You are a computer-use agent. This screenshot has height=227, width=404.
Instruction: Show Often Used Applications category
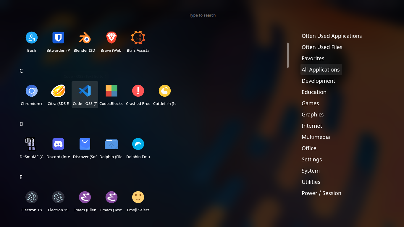[x=332, y=36]
